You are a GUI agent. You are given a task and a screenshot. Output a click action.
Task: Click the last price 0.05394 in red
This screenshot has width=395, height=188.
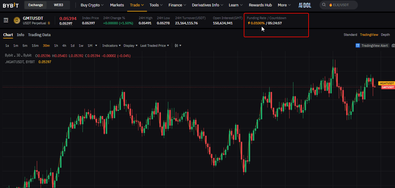point(68,18)
